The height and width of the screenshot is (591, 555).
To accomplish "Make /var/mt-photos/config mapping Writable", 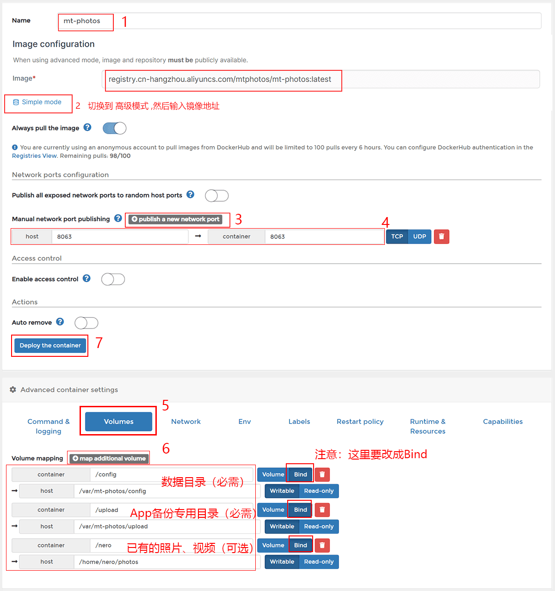I will pos(282,491).
